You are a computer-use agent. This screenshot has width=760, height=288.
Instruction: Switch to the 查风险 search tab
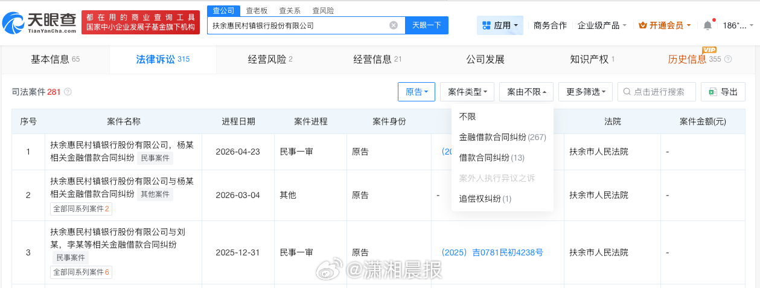(322, 11)
